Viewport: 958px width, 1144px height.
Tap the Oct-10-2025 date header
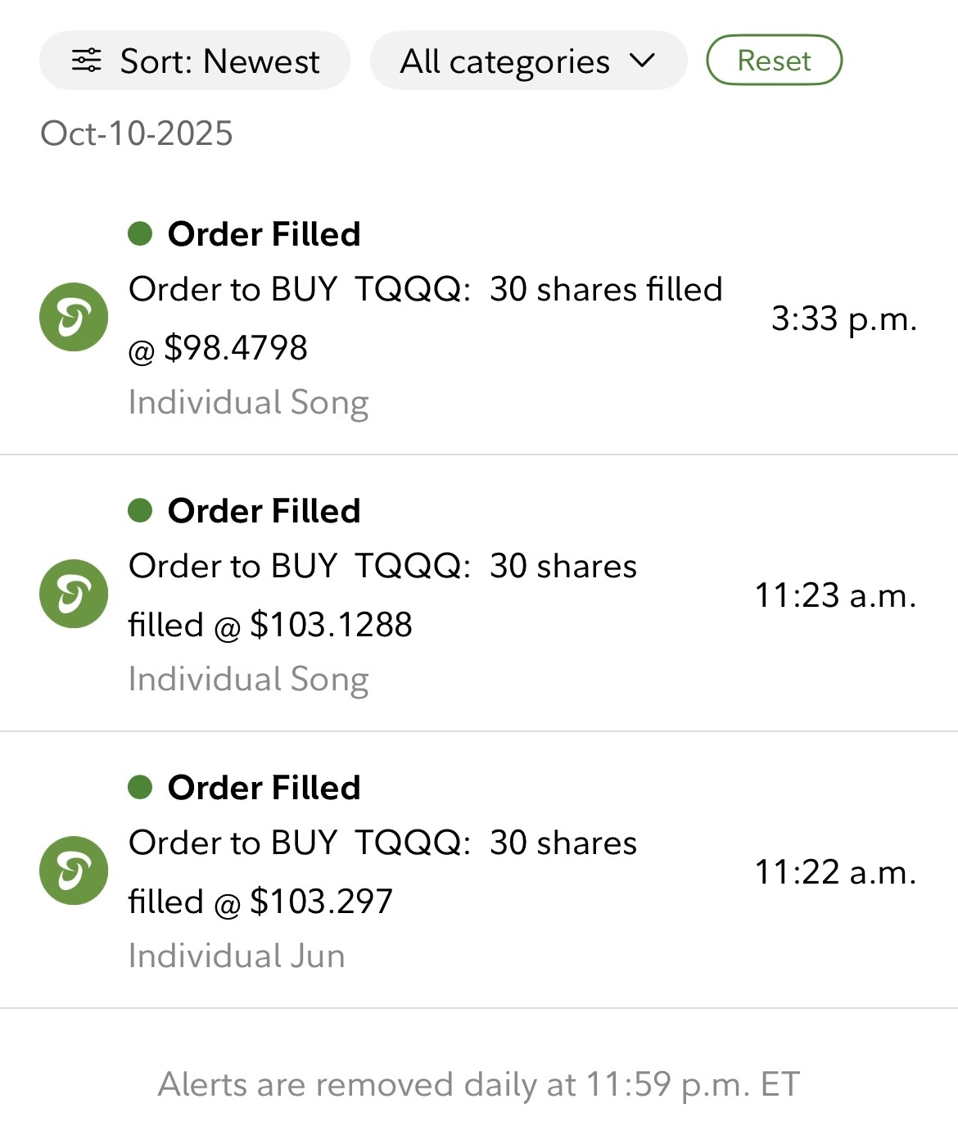[137, 133]
